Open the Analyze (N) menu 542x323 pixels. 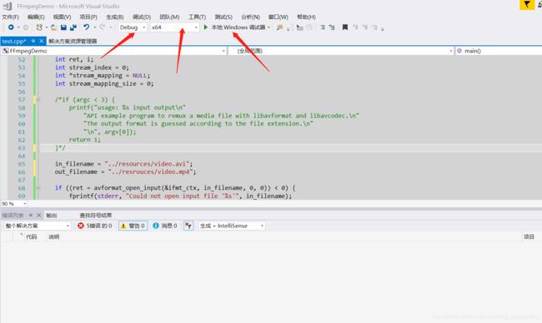pos(250,17)
